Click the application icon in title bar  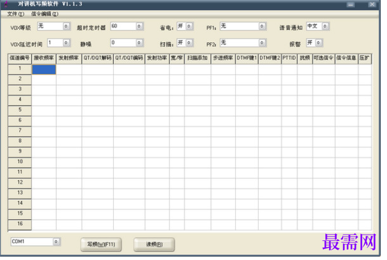click(x=6, y=4)
